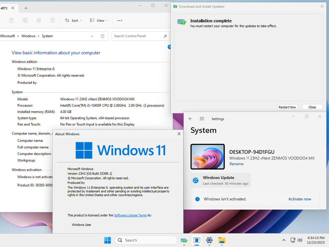
Task: Click the Installation complete update icon
Action: click(x=182, y=22)
